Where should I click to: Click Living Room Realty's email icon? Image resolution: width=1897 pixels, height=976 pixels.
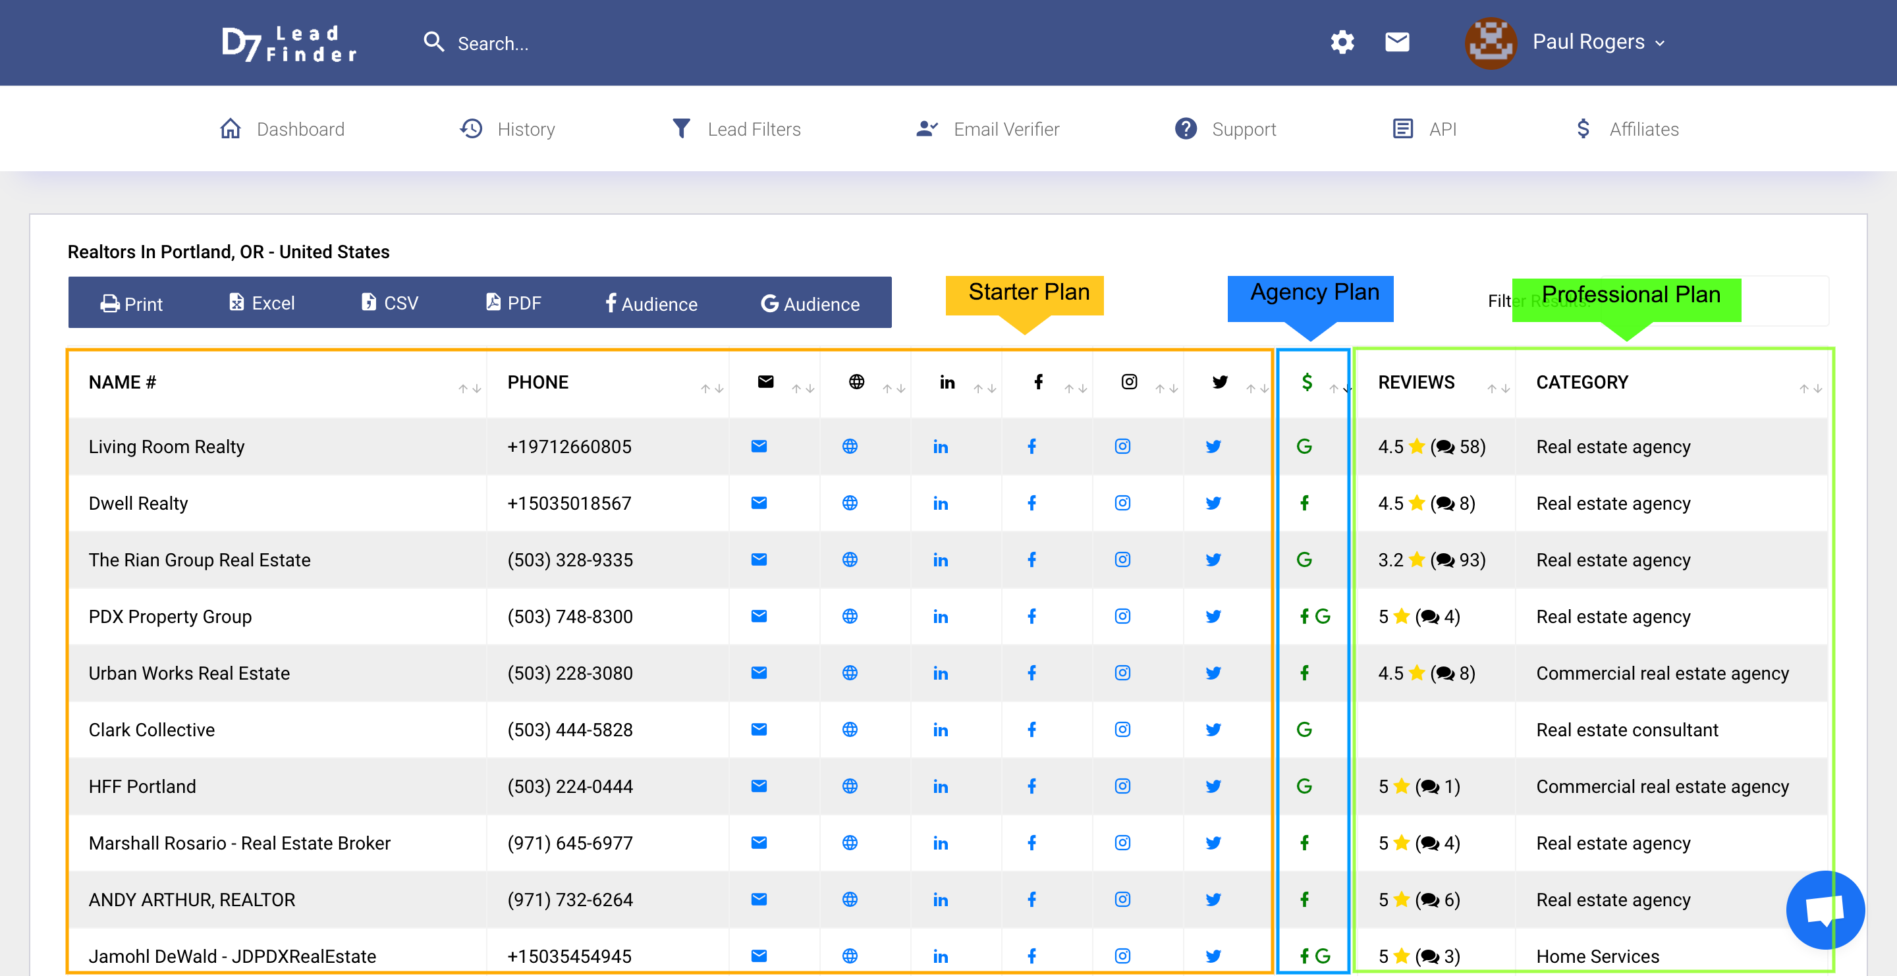click(x=759, y=446)
